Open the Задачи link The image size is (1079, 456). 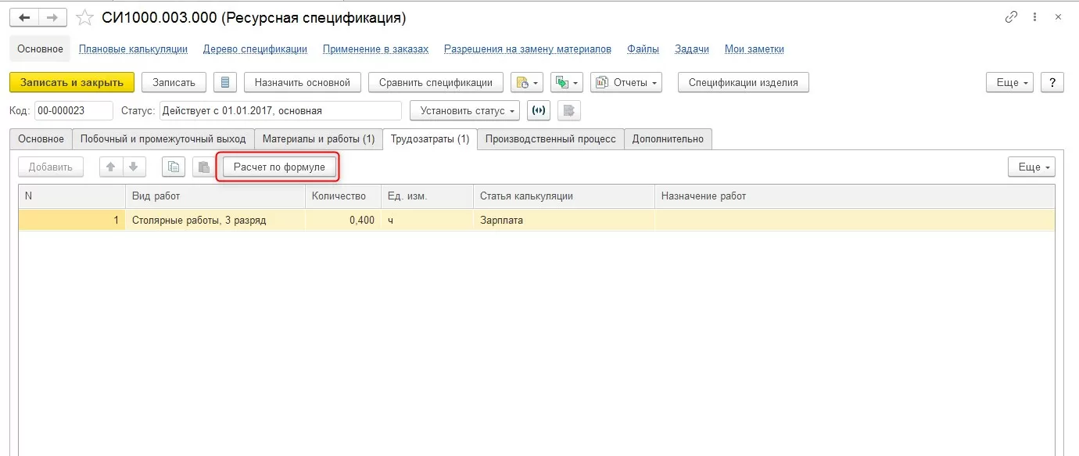click(692, 48)
